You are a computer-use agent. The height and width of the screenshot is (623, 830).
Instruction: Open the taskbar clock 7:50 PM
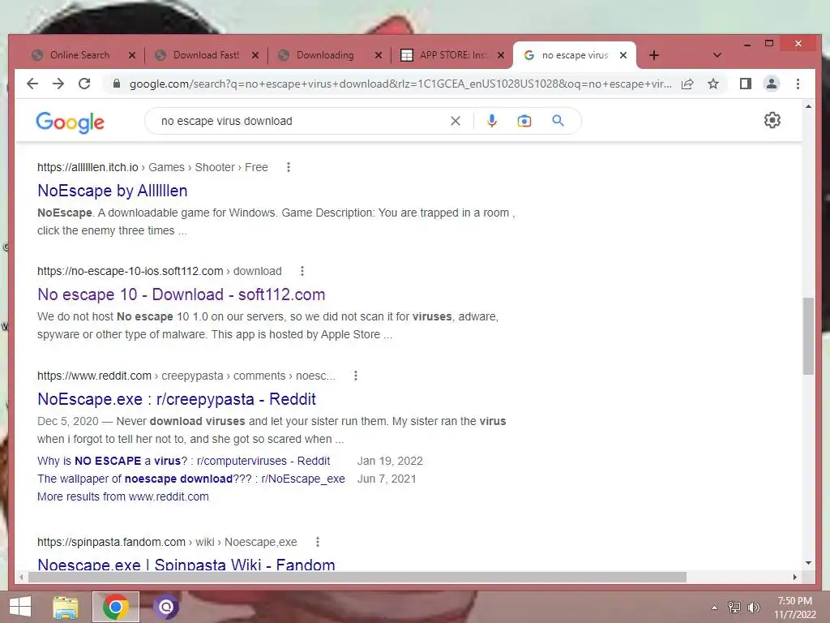coord(794,608)
